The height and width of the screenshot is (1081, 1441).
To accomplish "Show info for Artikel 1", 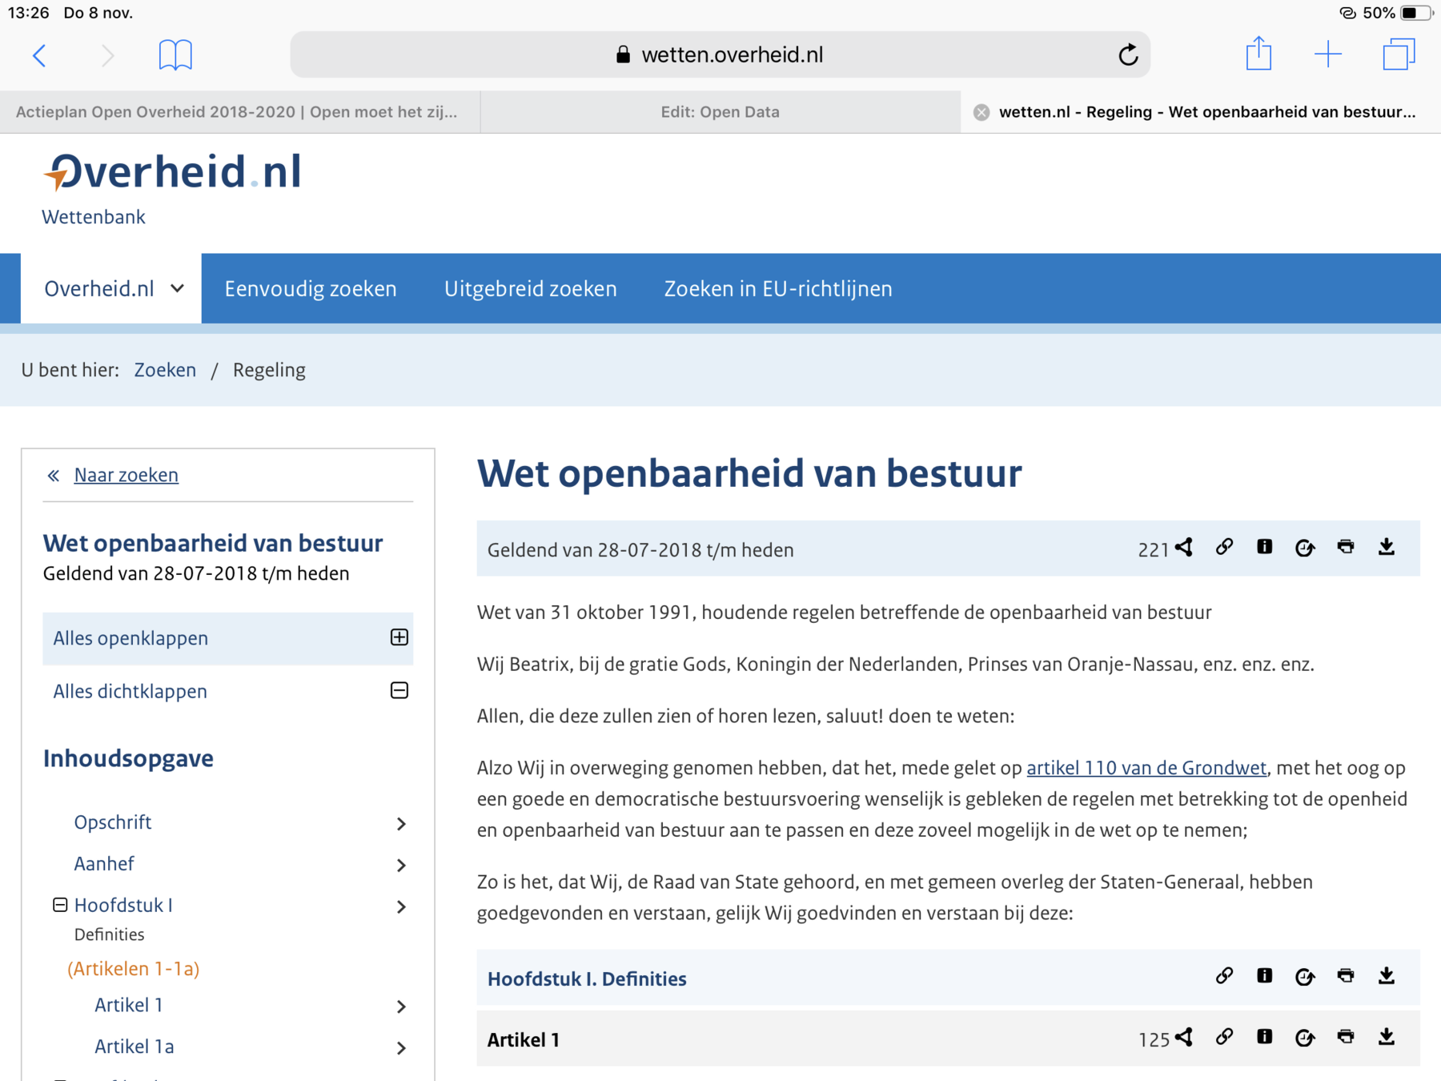I will 1264,1038.
